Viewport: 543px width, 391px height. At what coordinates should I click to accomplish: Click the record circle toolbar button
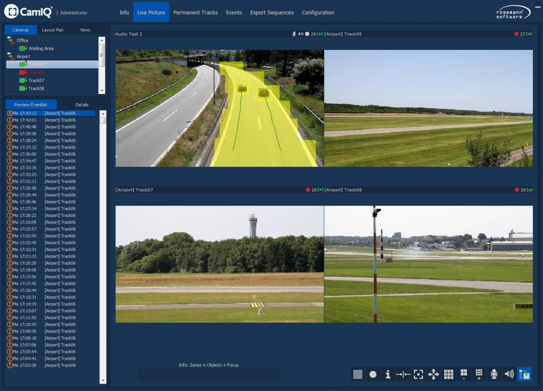coord(373,374)
